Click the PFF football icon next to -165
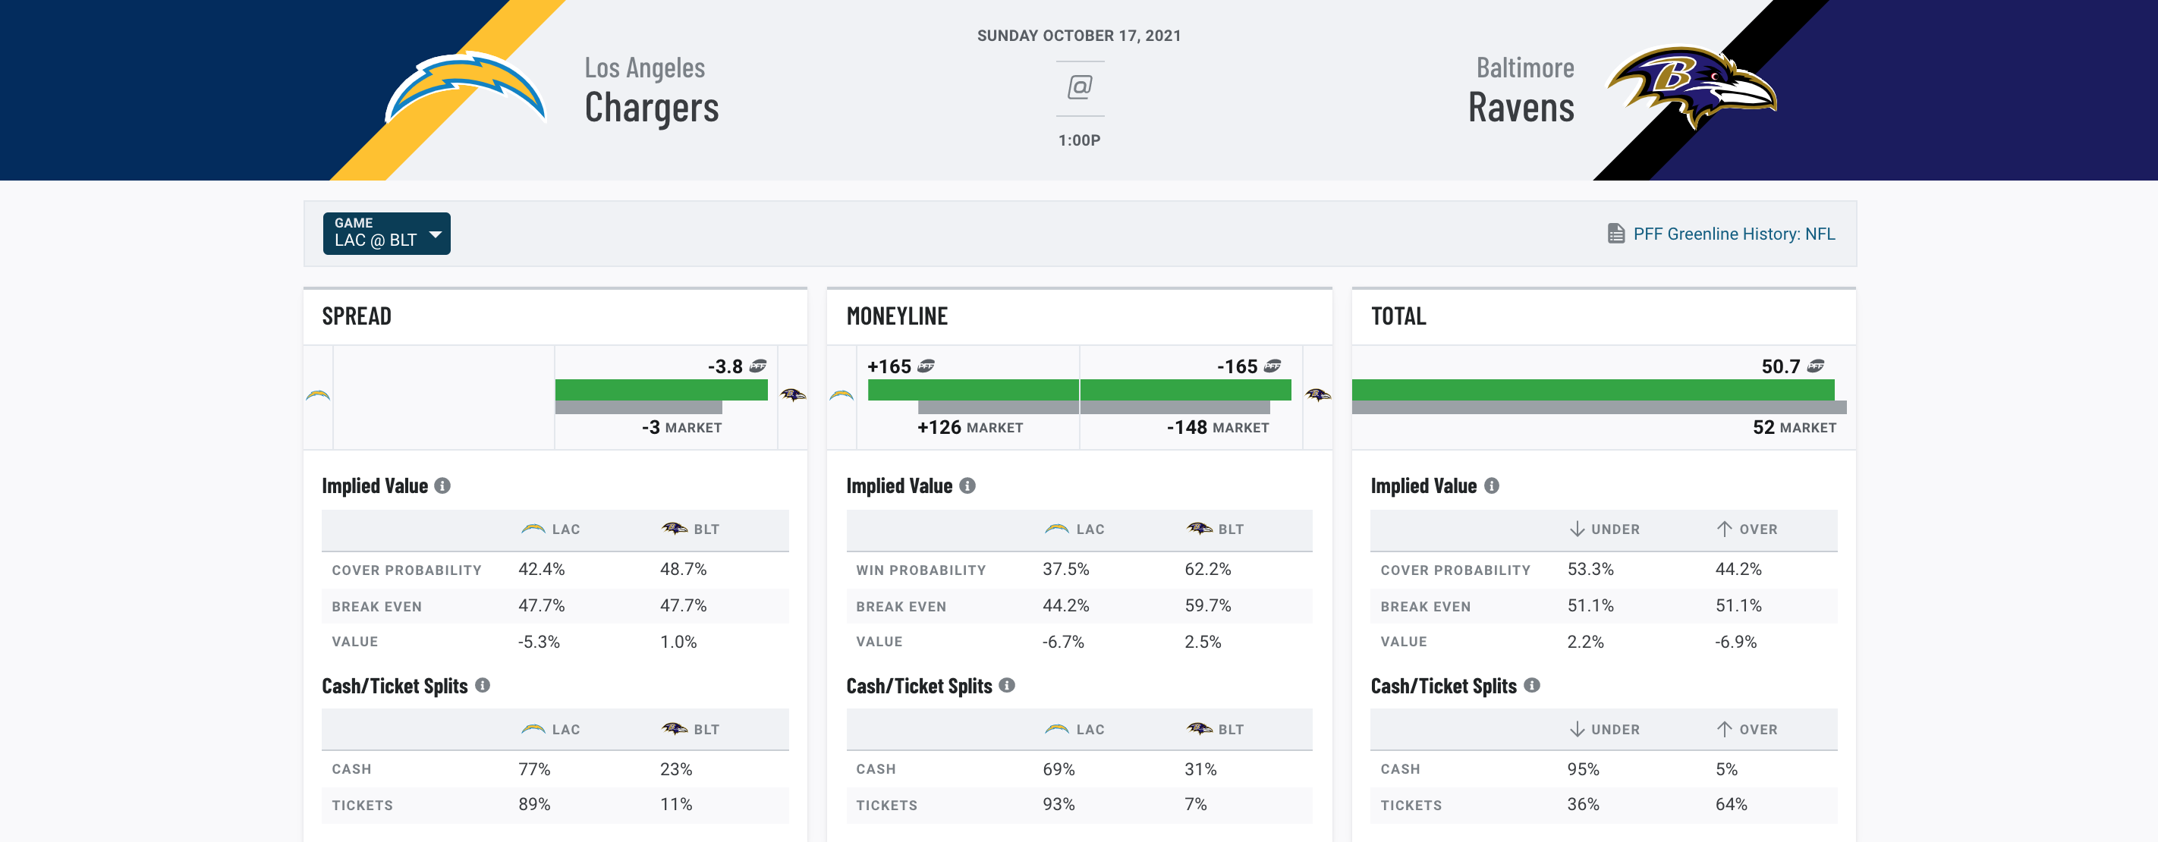This screenshot has height=842, width=2158. (1272, 366)
